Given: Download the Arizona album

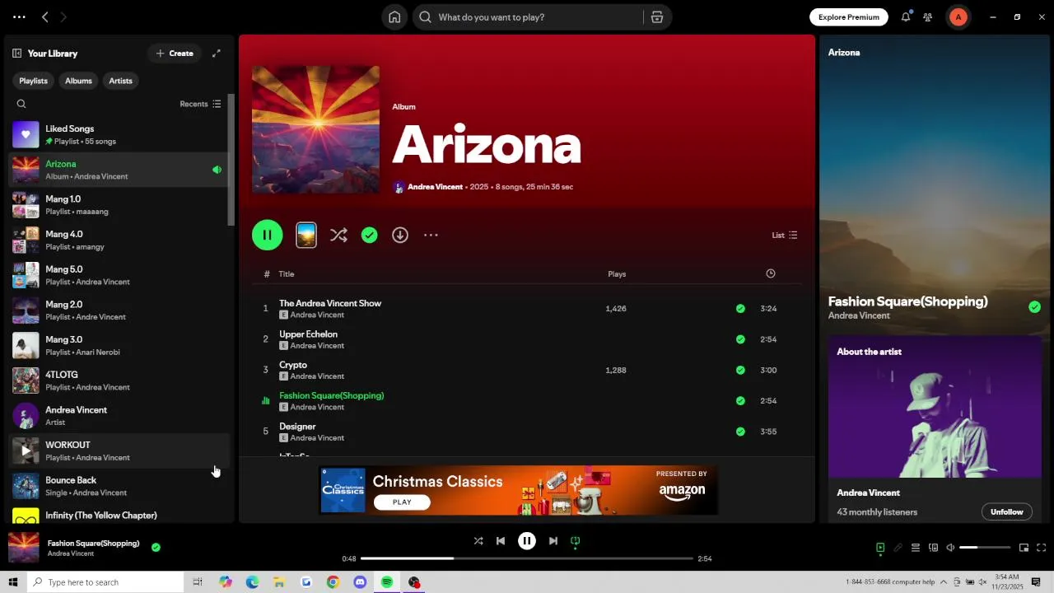Looking at the screenshot, I should [400, 236].
